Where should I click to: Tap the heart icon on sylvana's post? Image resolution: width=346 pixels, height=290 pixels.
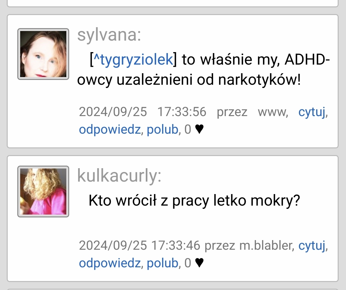[200, 129]
